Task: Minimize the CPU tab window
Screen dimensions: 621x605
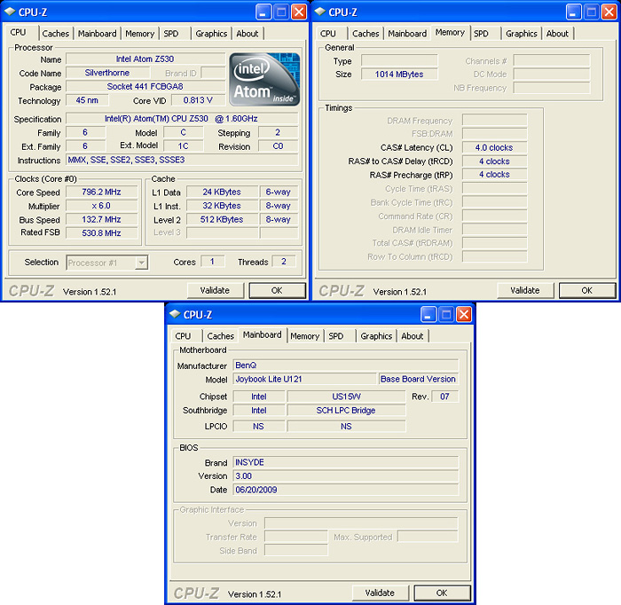Action: (x=263, y=12)
